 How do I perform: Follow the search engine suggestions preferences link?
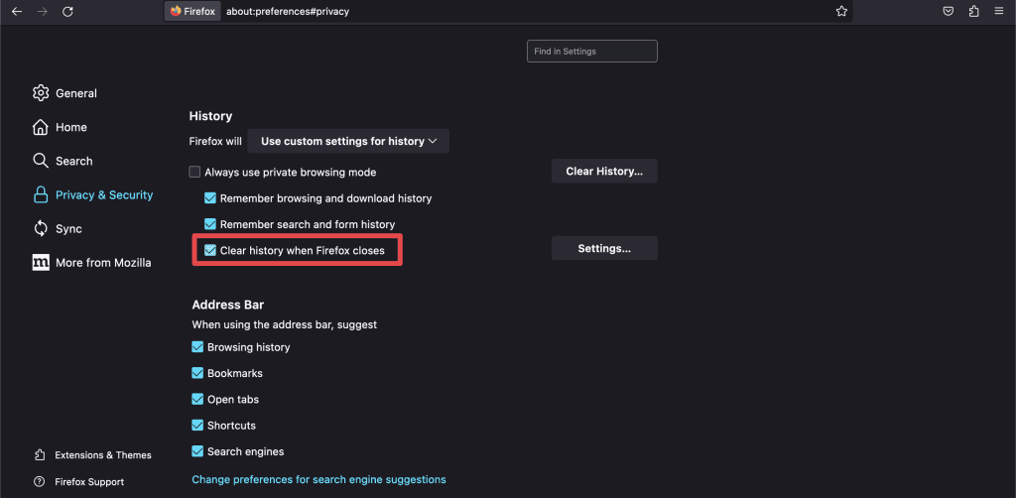[x=318, y=479]
